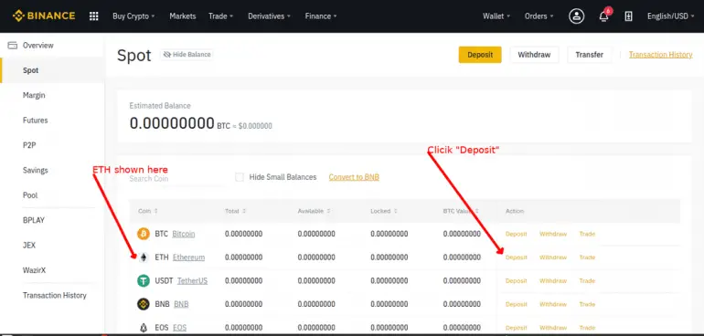This screenshot has width=704, height=336.
Task: Open the TetherUS coin name link
Action: point(192,281)
